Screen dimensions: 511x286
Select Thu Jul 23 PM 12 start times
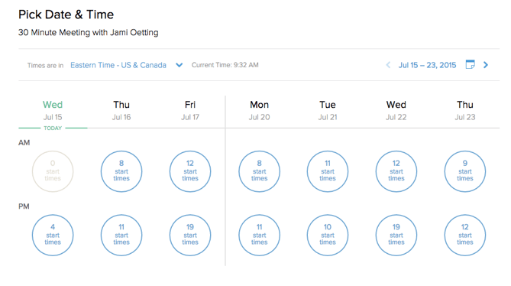point(465,235)
